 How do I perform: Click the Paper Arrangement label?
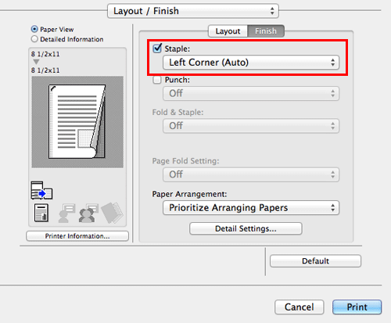(189, 194)
